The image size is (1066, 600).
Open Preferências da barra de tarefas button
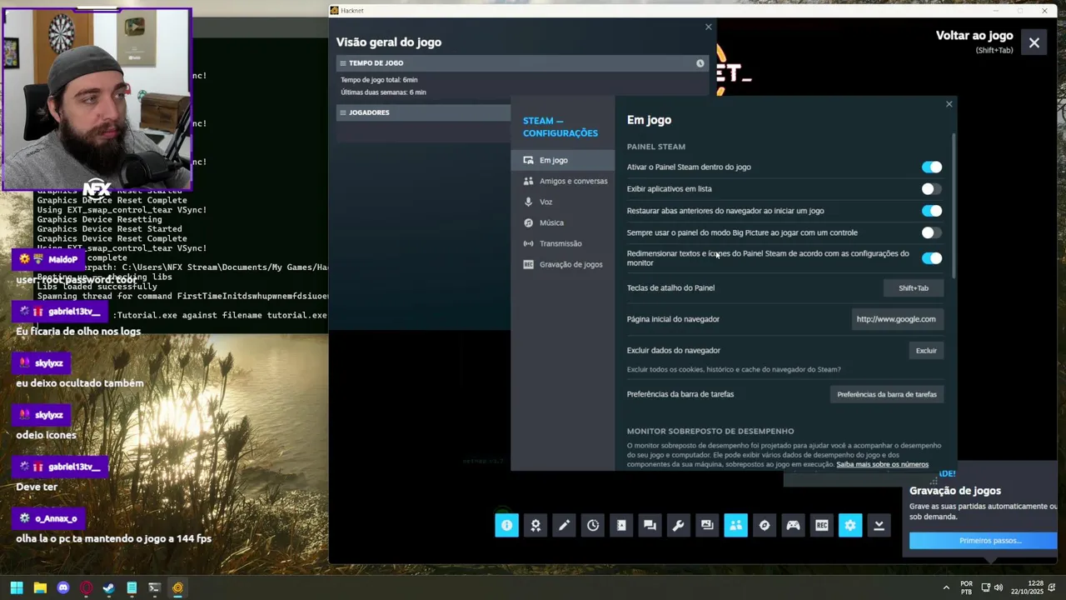click(x=887, y=394)
